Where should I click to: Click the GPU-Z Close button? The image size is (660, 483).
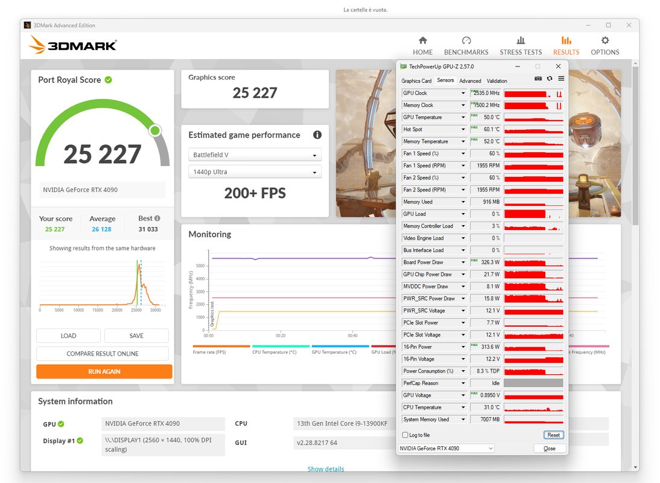[x=550, y=449]
